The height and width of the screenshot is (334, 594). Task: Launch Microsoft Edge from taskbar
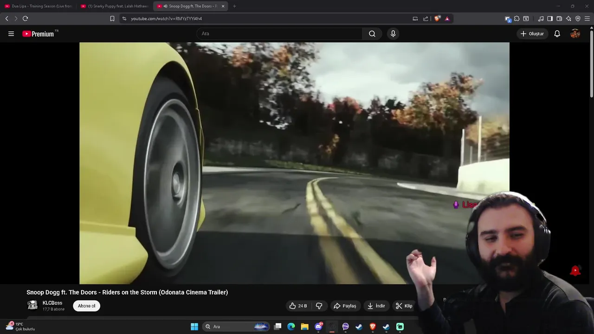pos(291,327)
